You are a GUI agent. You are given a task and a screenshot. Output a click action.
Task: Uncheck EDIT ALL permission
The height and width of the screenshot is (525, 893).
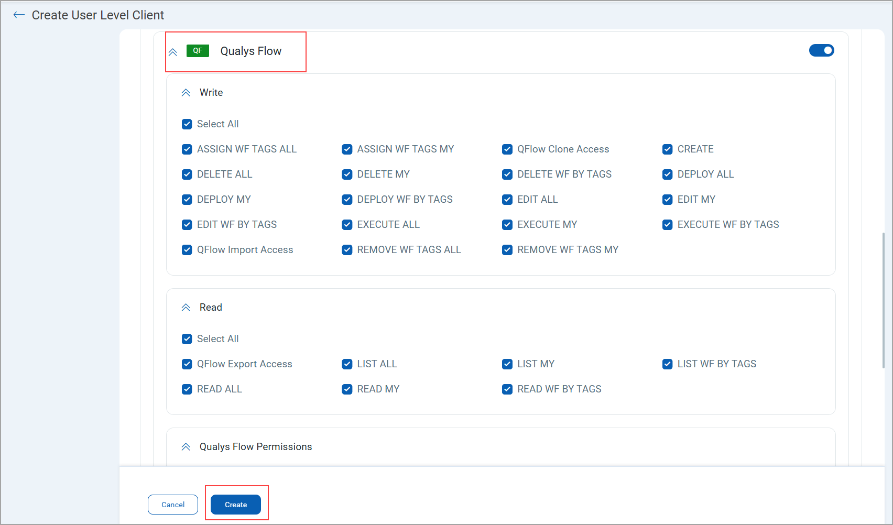[x=507, y=200]
